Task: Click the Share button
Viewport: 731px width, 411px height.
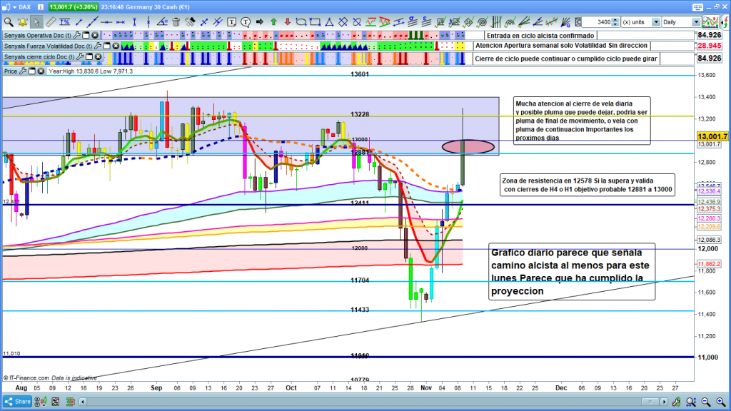Action: tap(19, 401)
